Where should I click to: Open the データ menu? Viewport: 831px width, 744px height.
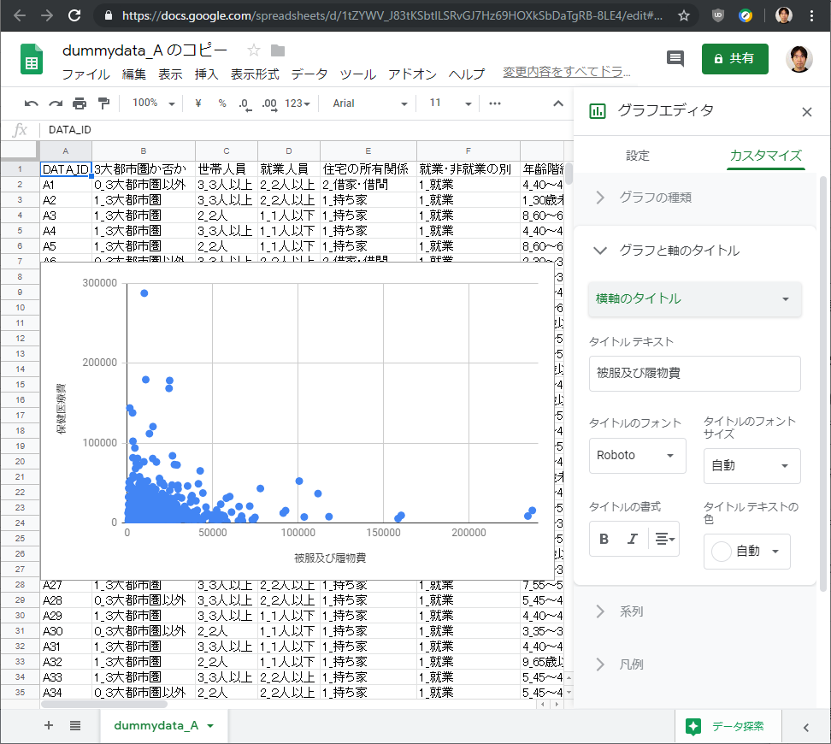coord(309,74)
